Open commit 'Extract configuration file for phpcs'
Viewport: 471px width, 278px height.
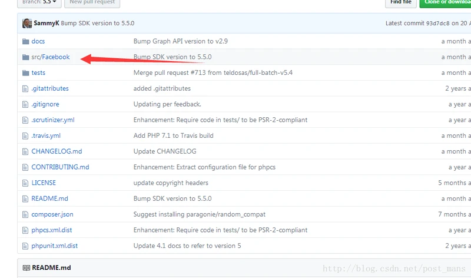[204, 167]
